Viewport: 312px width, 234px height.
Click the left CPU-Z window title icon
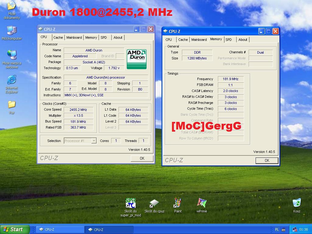tap(41, 29)
